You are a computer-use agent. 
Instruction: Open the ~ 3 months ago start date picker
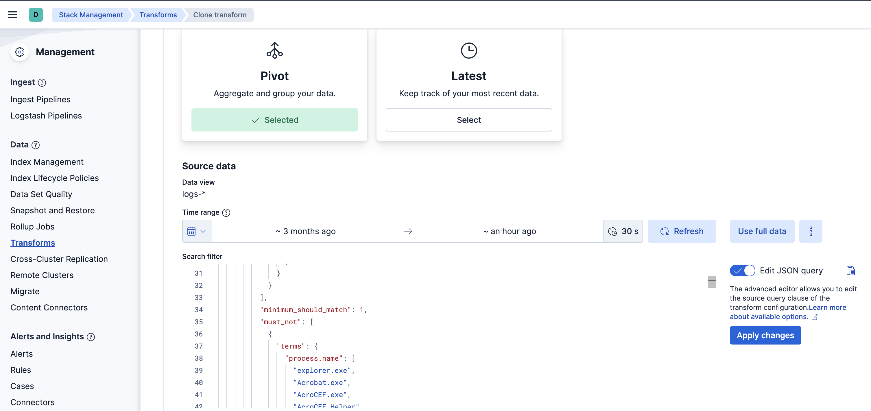tap(305, 232)
